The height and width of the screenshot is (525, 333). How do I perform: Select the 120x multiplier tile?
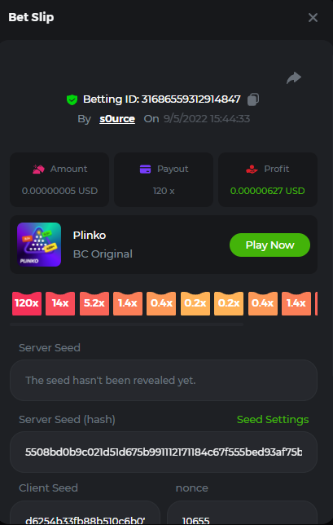point(27,303)
